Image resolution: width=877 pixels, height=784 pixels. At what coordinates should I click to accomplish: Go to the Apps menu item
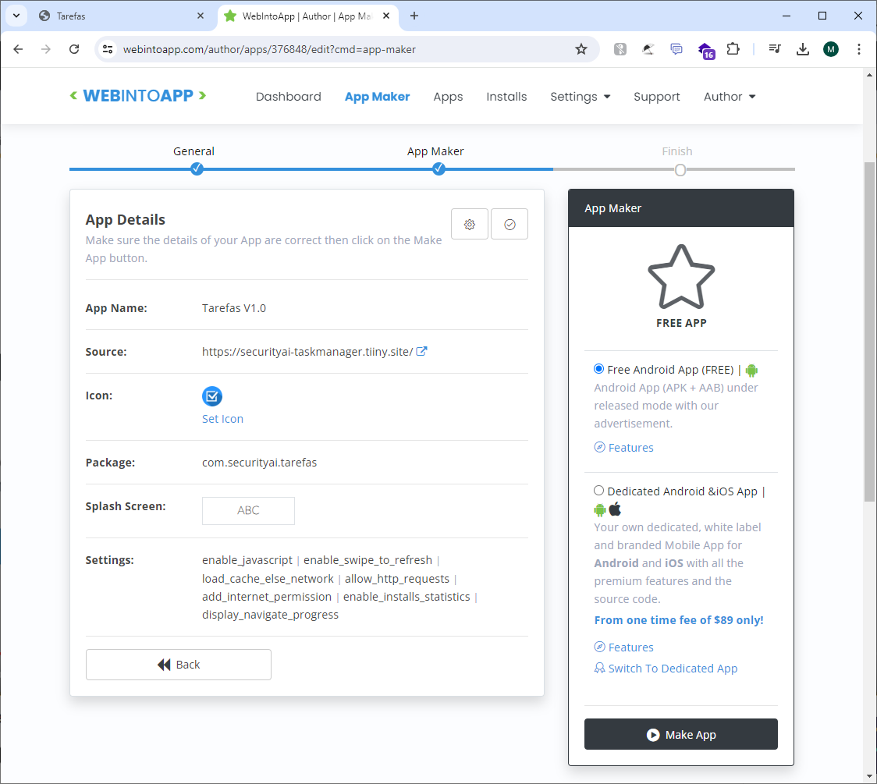pyautogui.click(x=448, y=97)
